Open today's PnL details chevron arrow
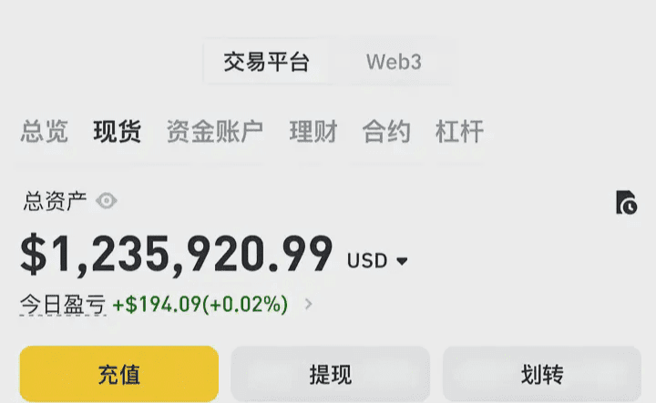Screen dimensions: 656x403 click(308, 304)
